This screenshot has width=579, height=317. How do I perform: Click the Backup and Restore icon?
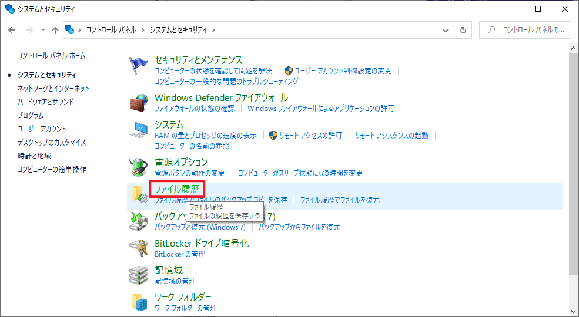tap(139, 221)
